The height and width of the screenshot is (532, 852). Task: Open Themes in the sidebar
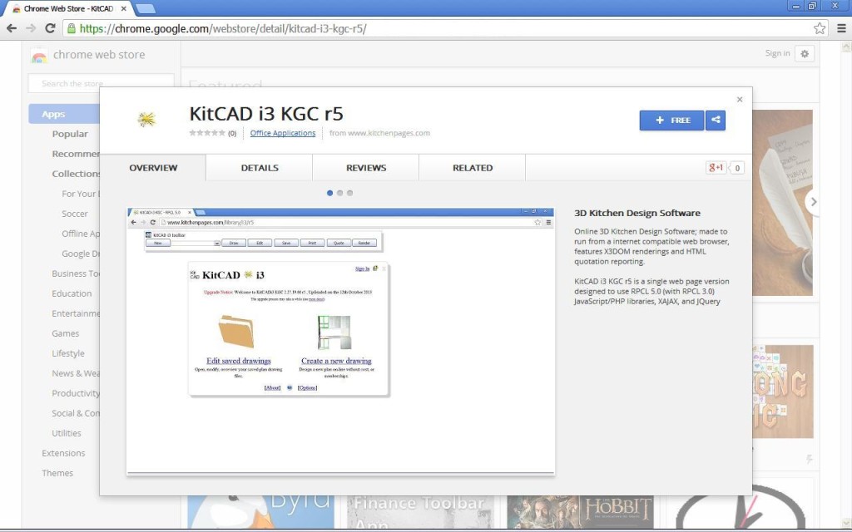tap(57, 473)
